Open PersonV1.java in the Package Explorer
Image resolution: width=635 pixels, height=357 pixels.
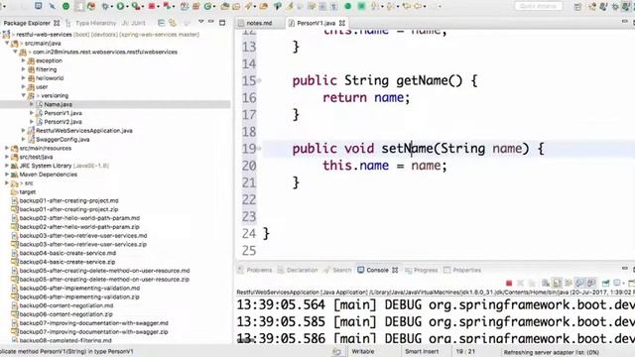pyautogui.click(x=63, y=113)
